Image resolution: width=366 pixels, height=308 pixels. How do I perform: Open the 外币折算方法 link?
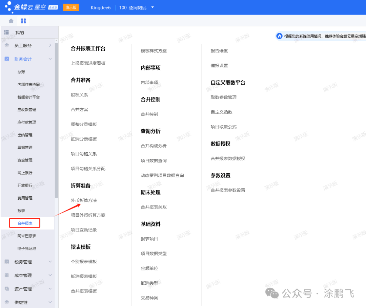[84, 200]
